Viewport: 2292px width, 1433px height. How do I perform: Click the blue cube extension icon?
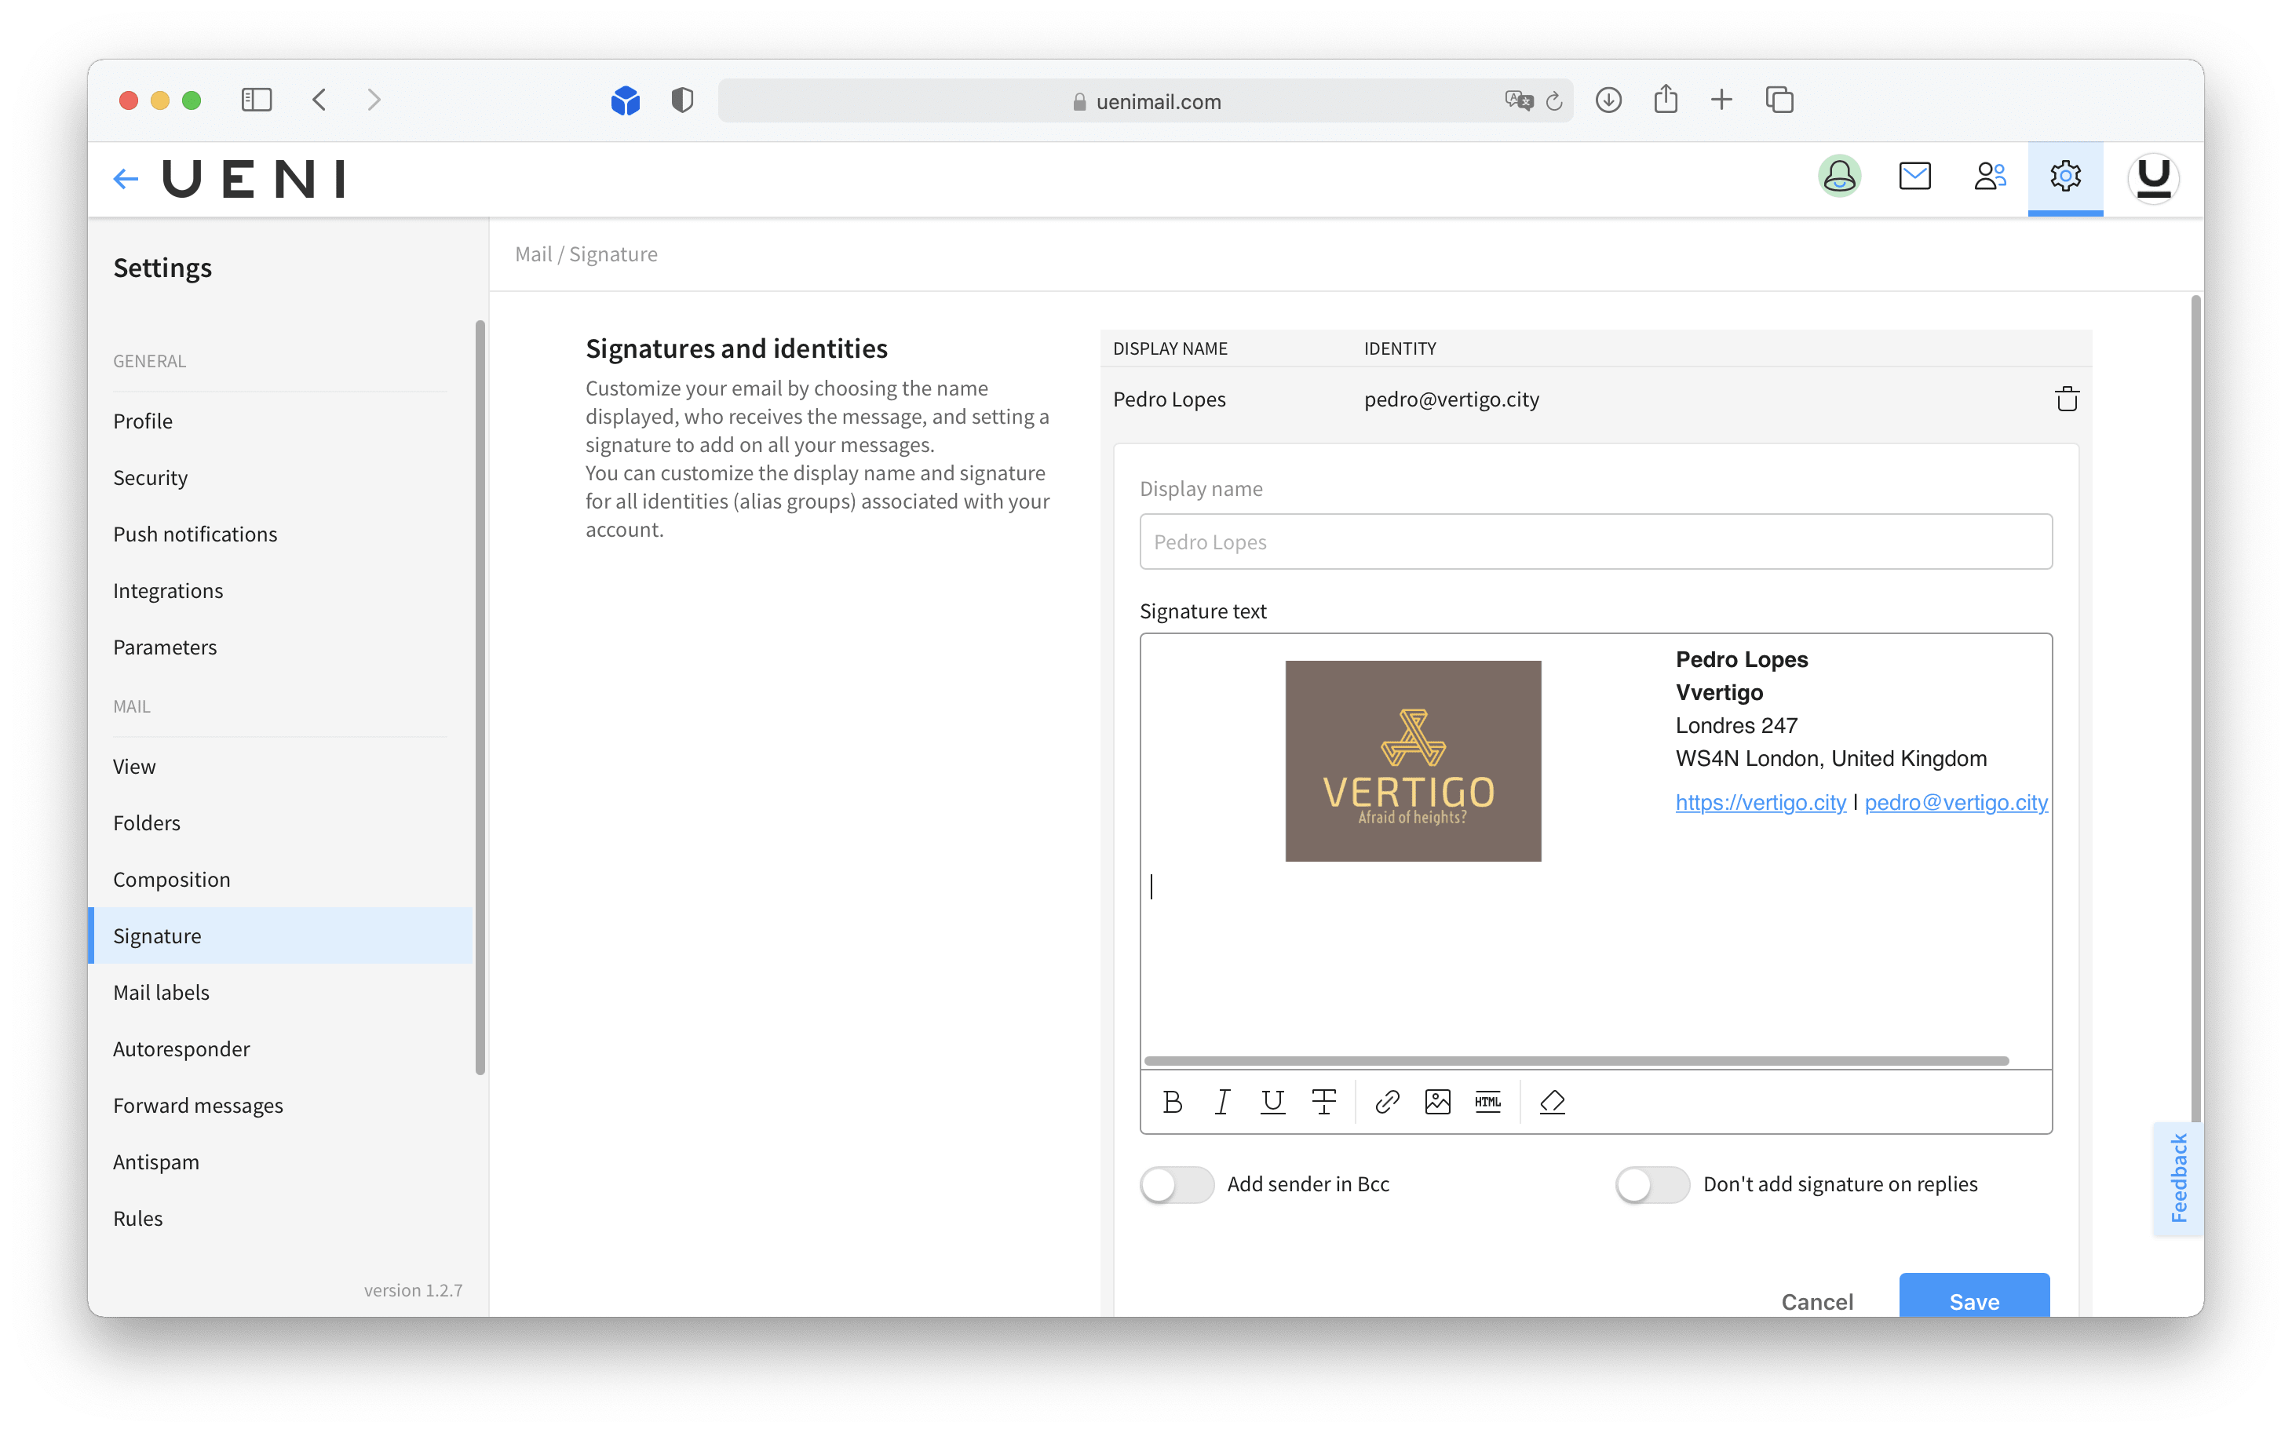625,100
